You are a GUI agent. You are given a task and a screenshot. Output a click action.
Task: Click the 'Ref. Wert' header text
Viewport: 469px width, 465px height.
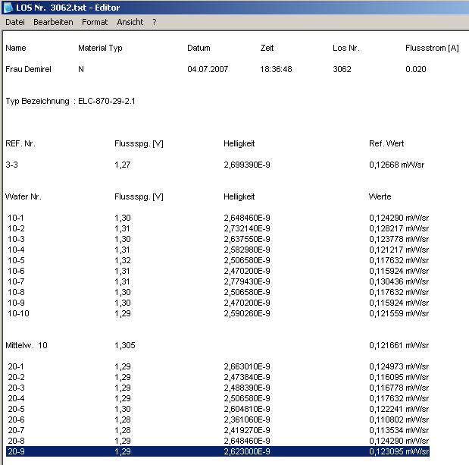386,143
